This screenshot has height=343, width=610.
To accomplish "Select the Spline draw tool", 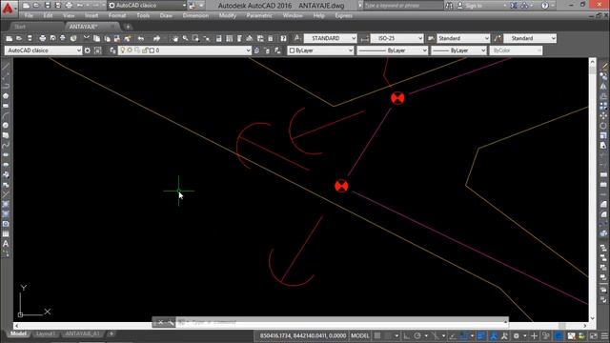I will tap(6, 145).
